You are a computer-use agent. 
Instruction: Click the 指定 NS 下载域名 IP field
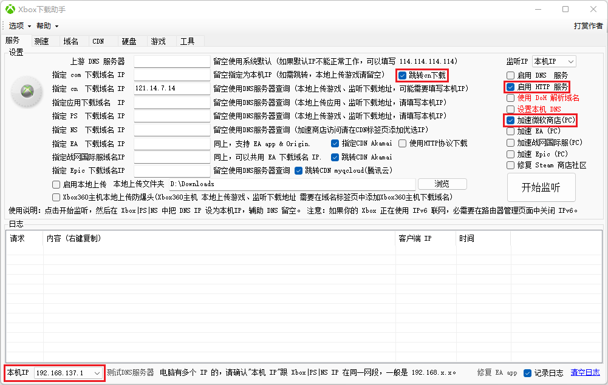point(172,130)
